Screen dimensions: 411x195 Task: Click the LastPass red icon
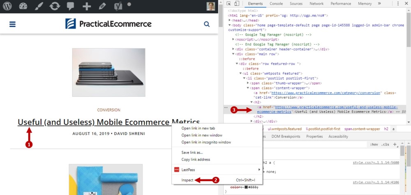pos(176,170)
